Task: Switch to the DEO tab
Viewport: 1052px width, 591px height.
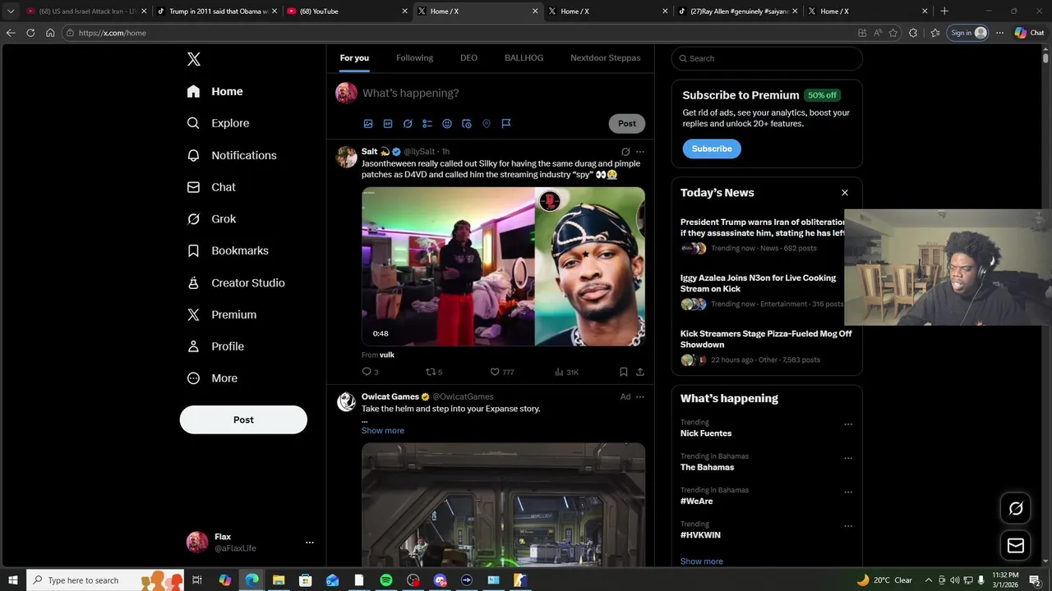Action: [x=468, y=58]
